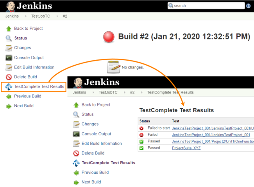Open Edit Build Information in top sidebar
The image size is (254, 187).
(34, 67)
